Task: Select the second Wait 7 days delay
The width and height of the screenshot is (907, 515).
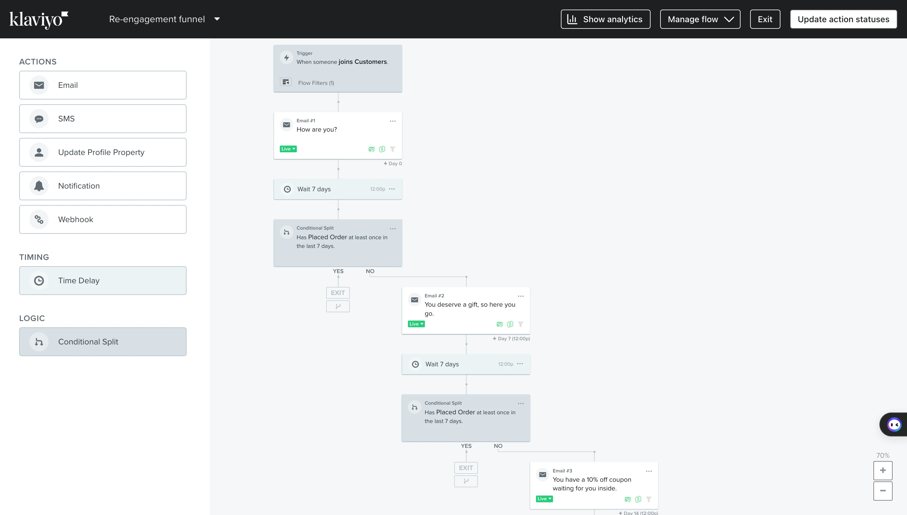Action: 466,364
